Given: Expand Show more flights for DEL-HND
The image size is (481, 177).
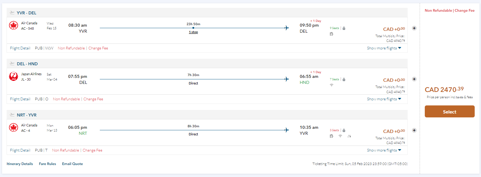Looking at the screenshot, I should [384, 99].
